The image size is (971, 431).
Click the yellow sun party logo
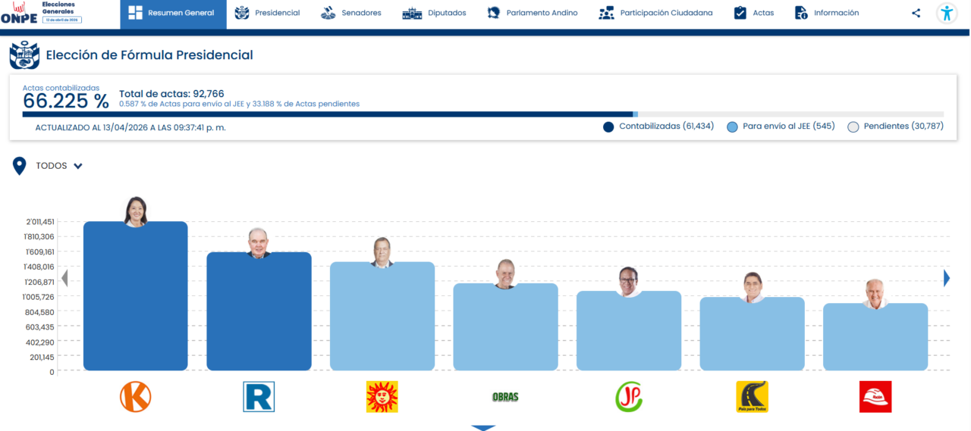(382, 396)
